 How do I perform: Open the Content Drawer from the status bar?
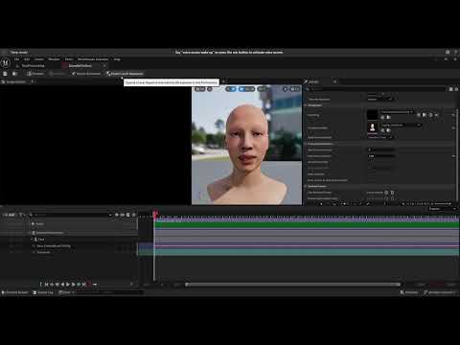(x=15, y=292)
